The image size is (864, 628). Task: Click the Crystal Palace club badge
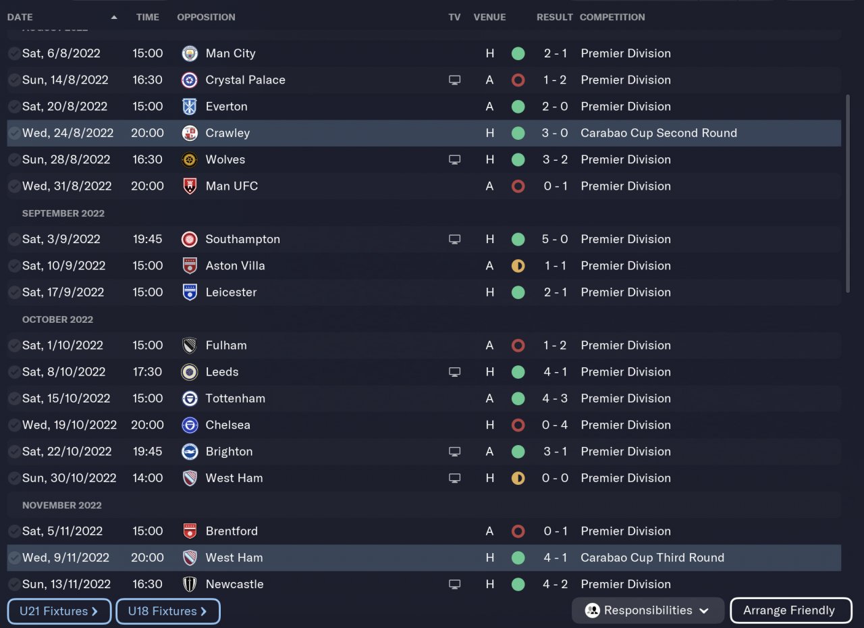point(190,80)
